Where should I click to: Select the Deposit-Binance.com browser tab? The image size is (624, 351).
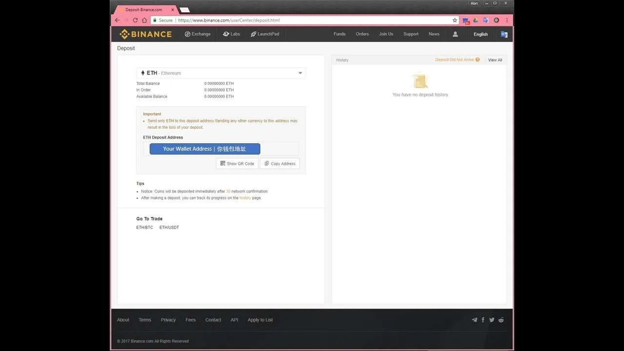144,10
